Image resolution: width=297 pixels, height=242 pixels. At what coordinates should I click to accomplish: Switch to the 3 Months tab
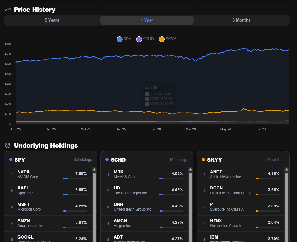point(242,20)
